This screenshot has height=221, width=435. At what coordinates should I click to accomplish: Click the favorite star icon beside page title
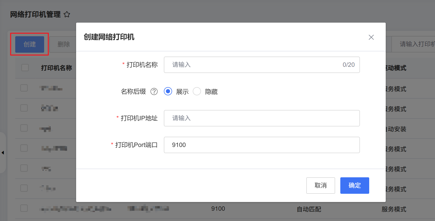coord(67,14)
